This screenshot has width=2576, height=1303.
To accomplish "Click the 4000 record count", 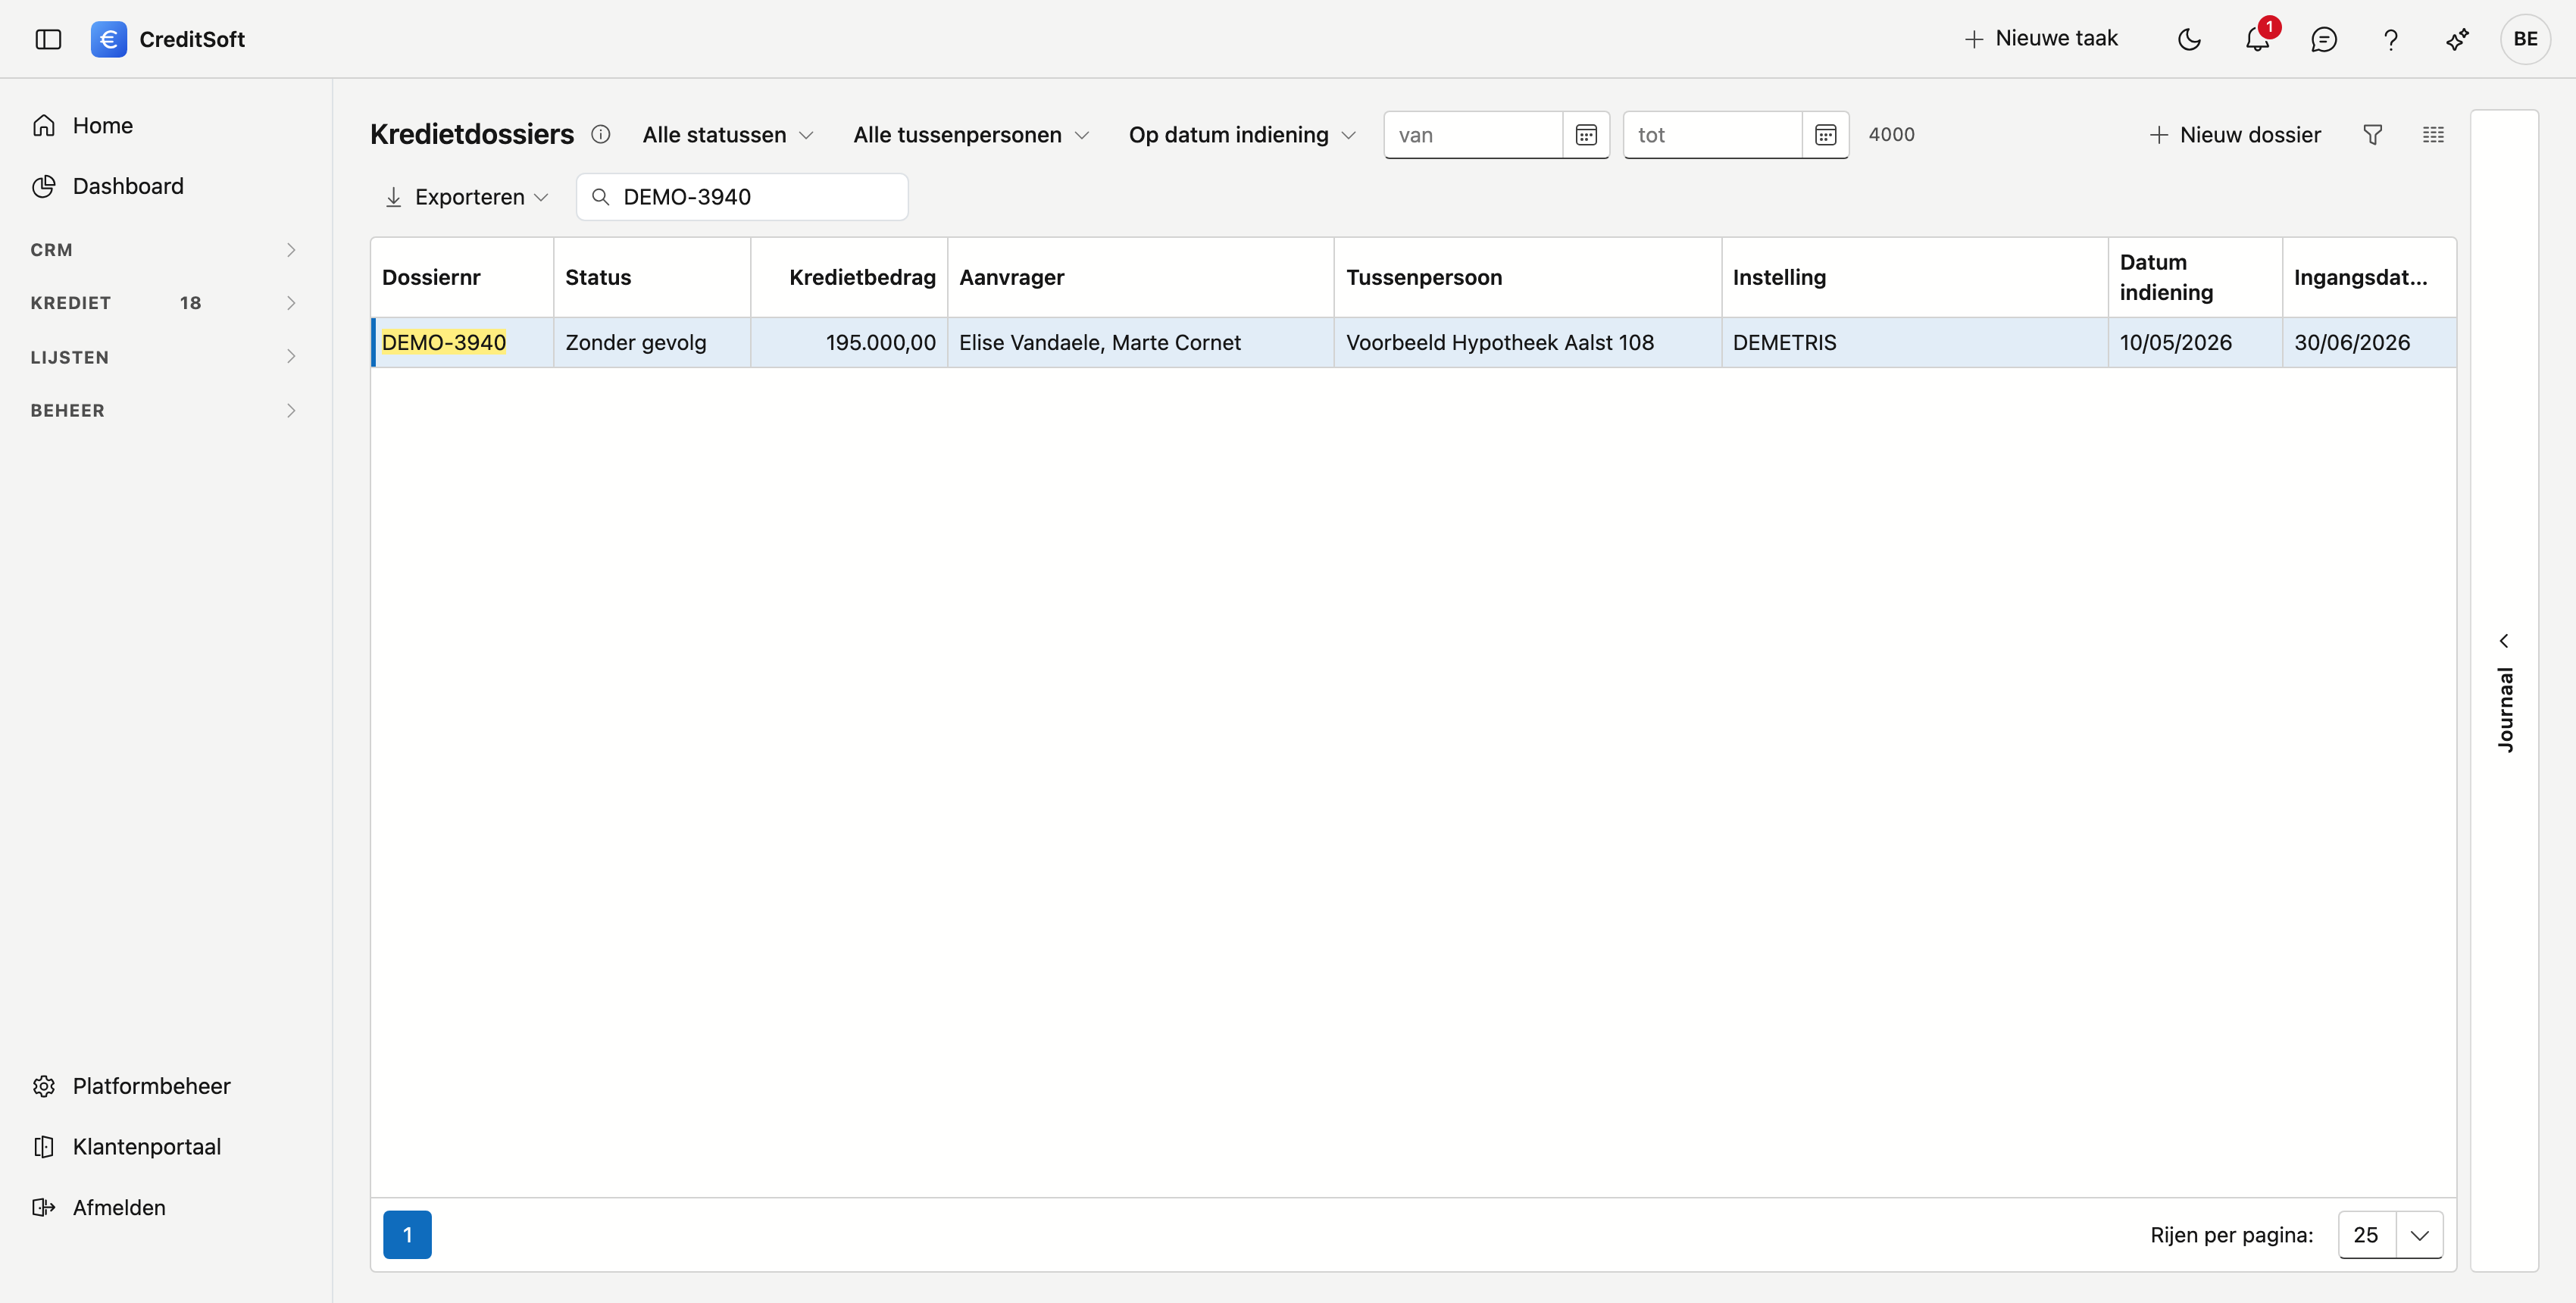I will pos(1891,134).
